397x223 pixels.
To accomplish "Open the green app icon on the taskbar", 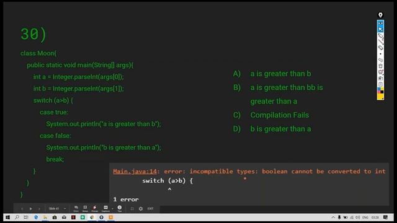I will [83, 217].
